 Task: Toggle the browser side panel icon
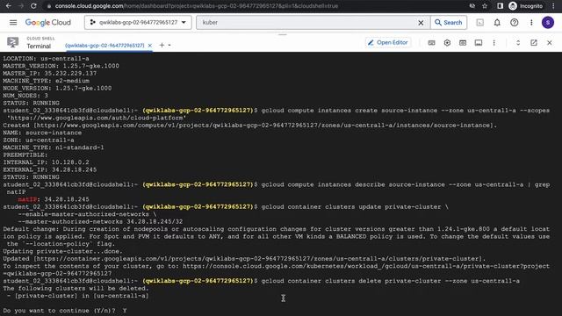[500, 6]
